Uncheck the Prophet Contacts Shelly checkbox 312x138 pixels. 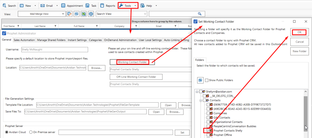pyautogui.click(x=208, y=131)
